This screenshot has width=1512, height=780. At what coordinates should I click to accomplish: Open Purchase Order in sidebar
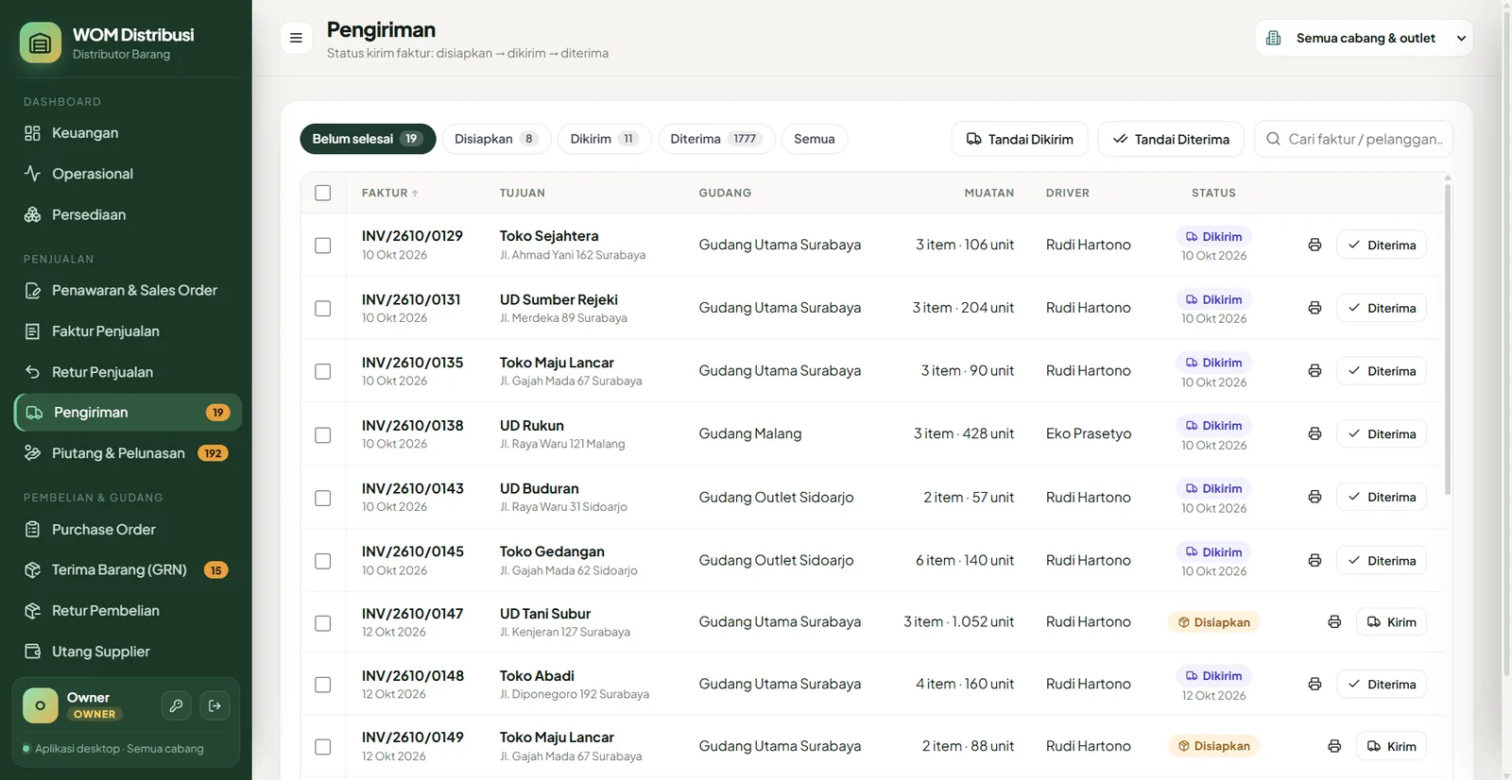[x=127, y=529]
